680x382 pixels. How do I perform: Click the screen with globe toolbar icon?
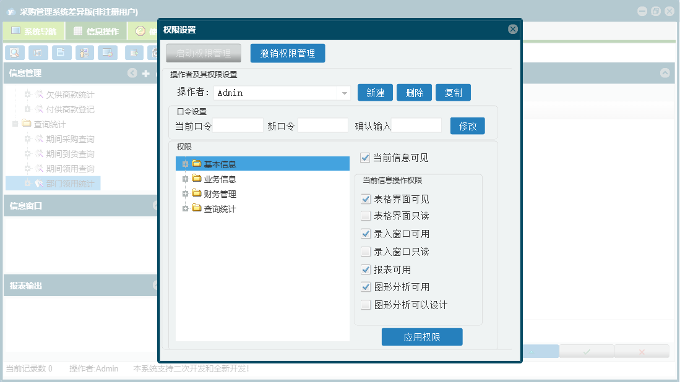108,53
